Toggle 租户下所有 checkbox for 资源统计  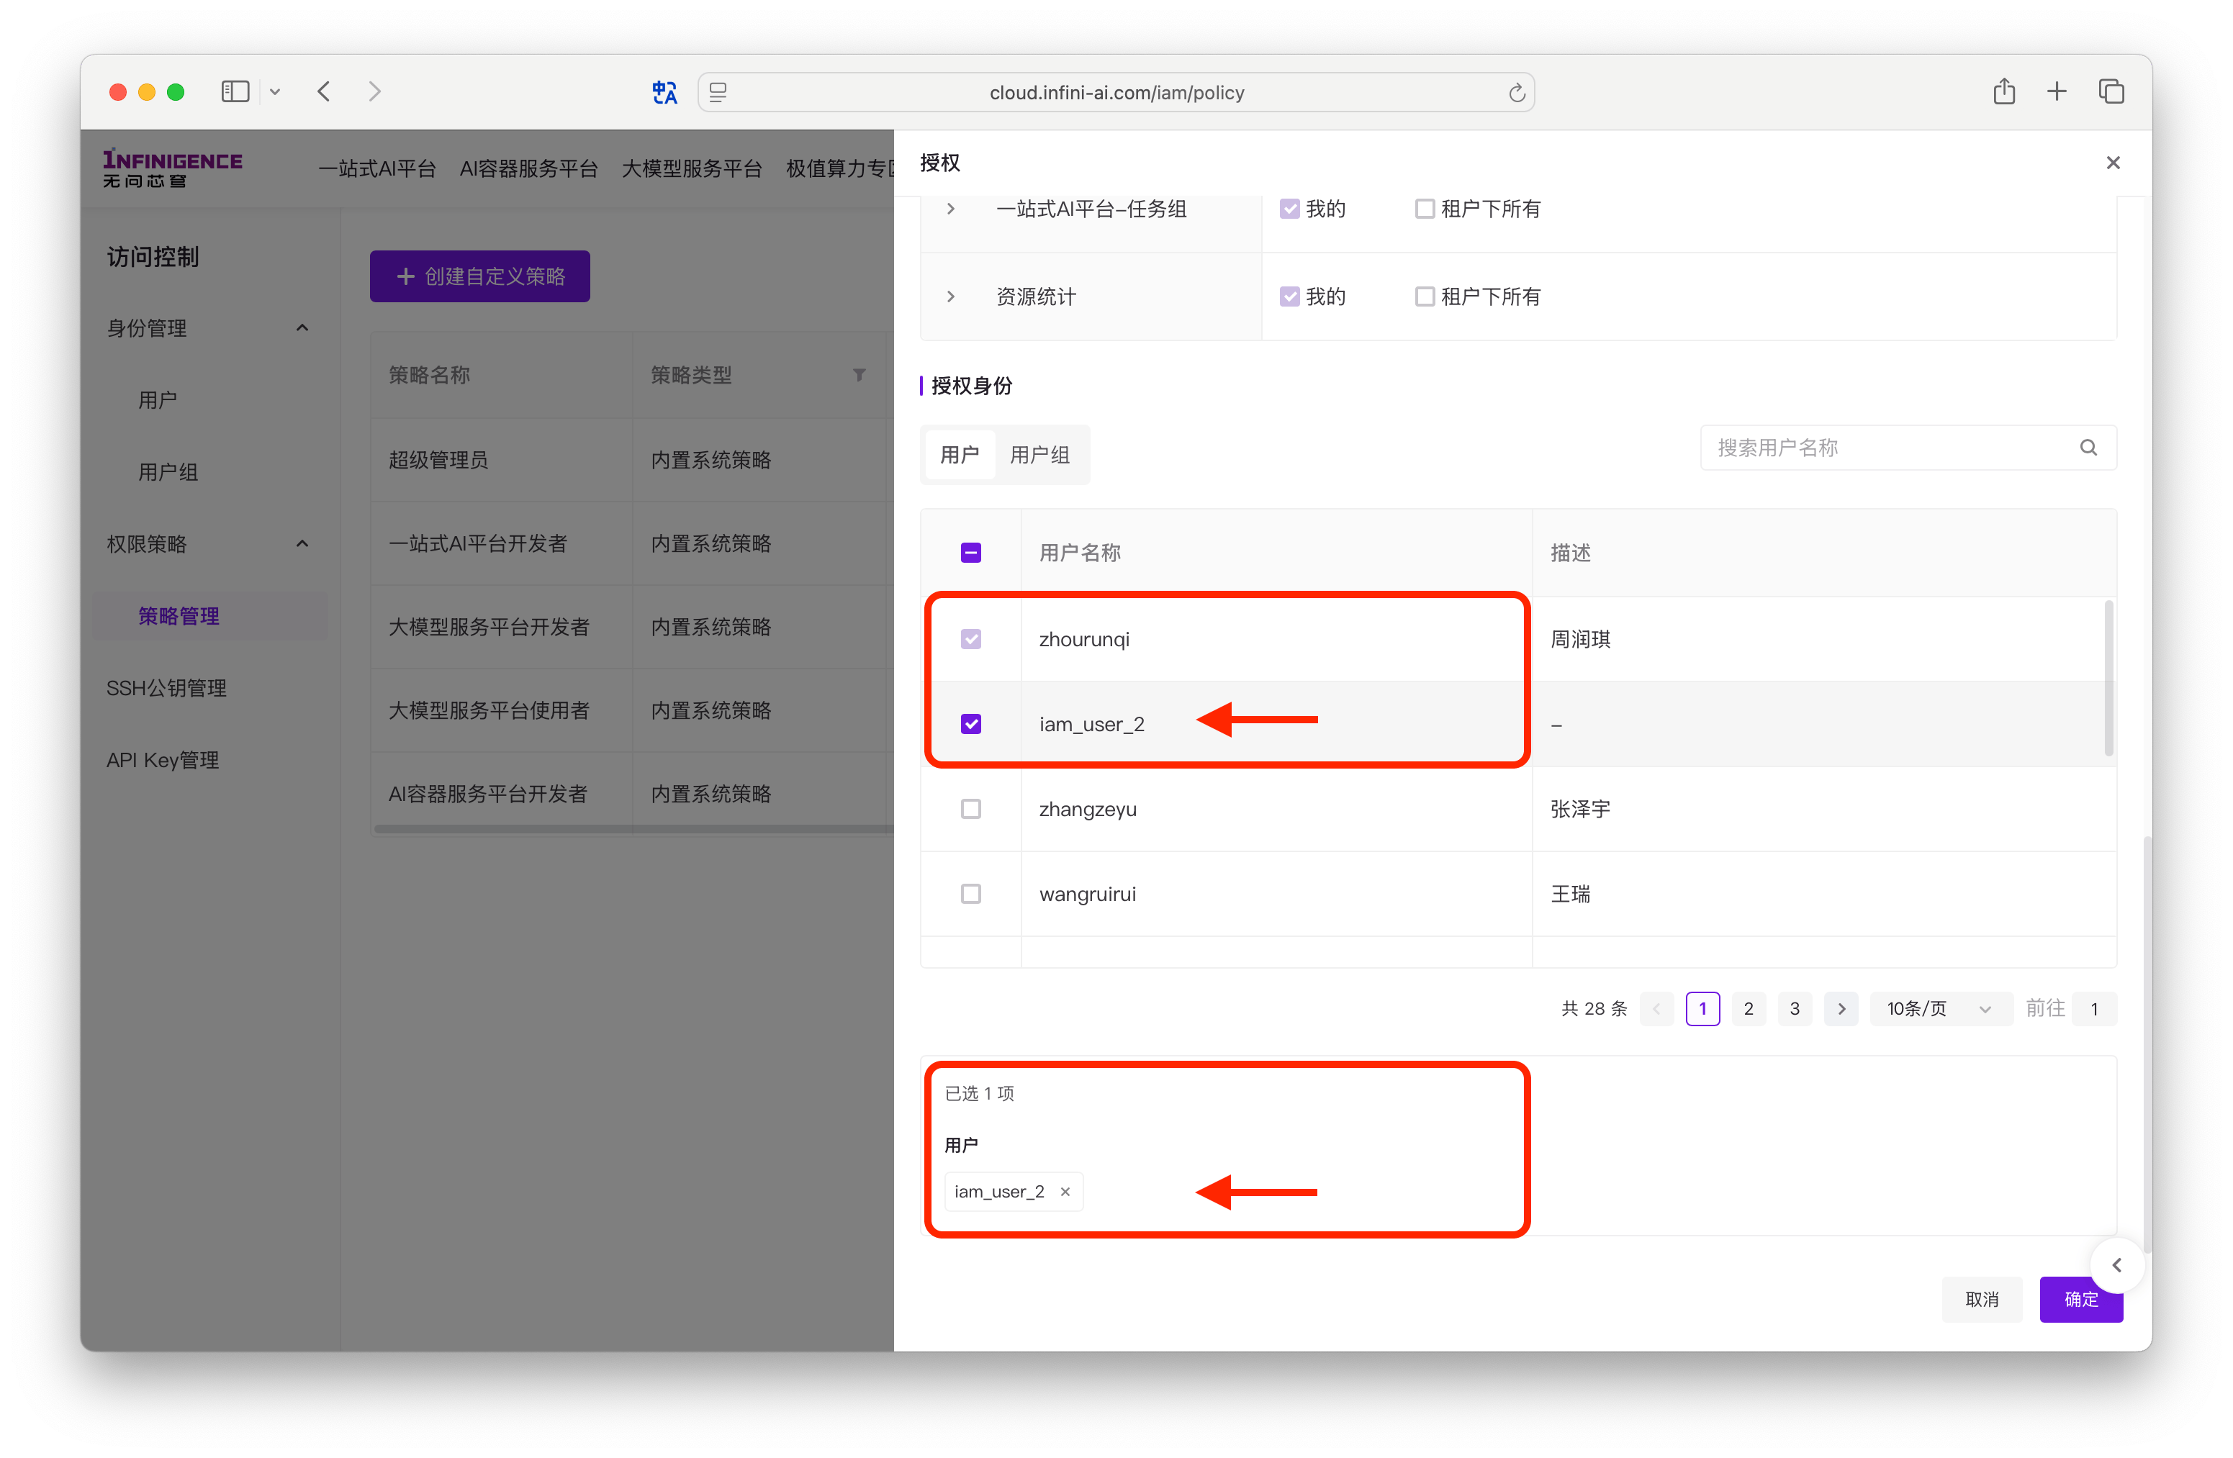pos(1425,296)
